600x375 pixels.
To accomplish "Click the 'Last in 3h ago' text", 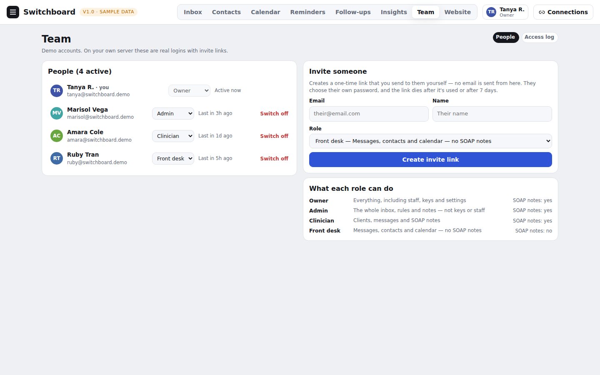I will (215, 113).
